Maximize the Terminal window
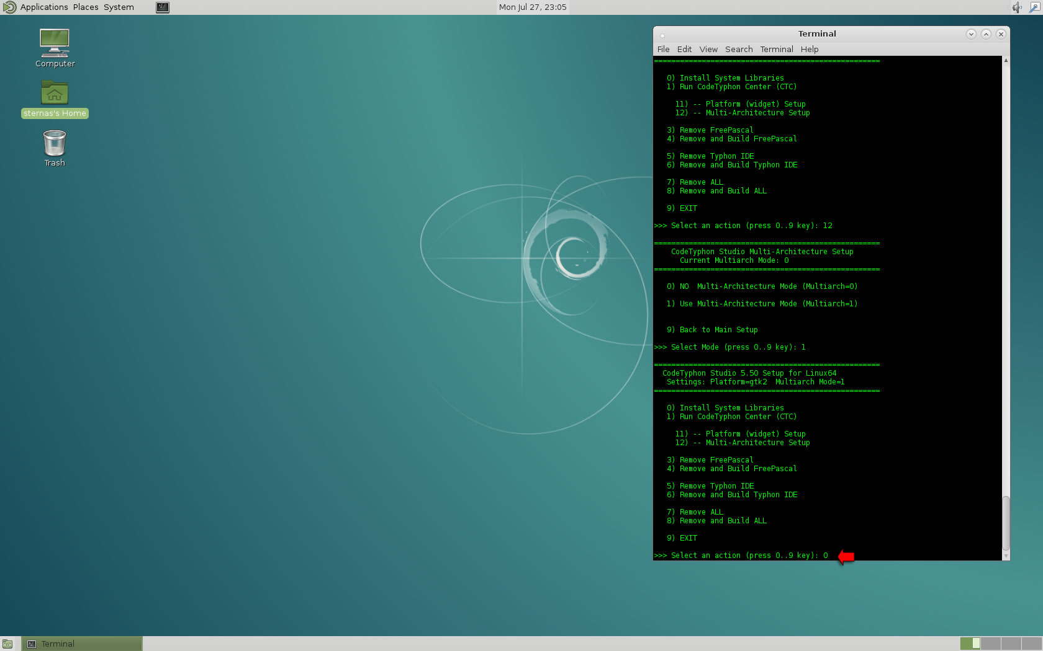Image resolution: width=1043 pixels, height=651 pixels. click(x=986, y=34)
